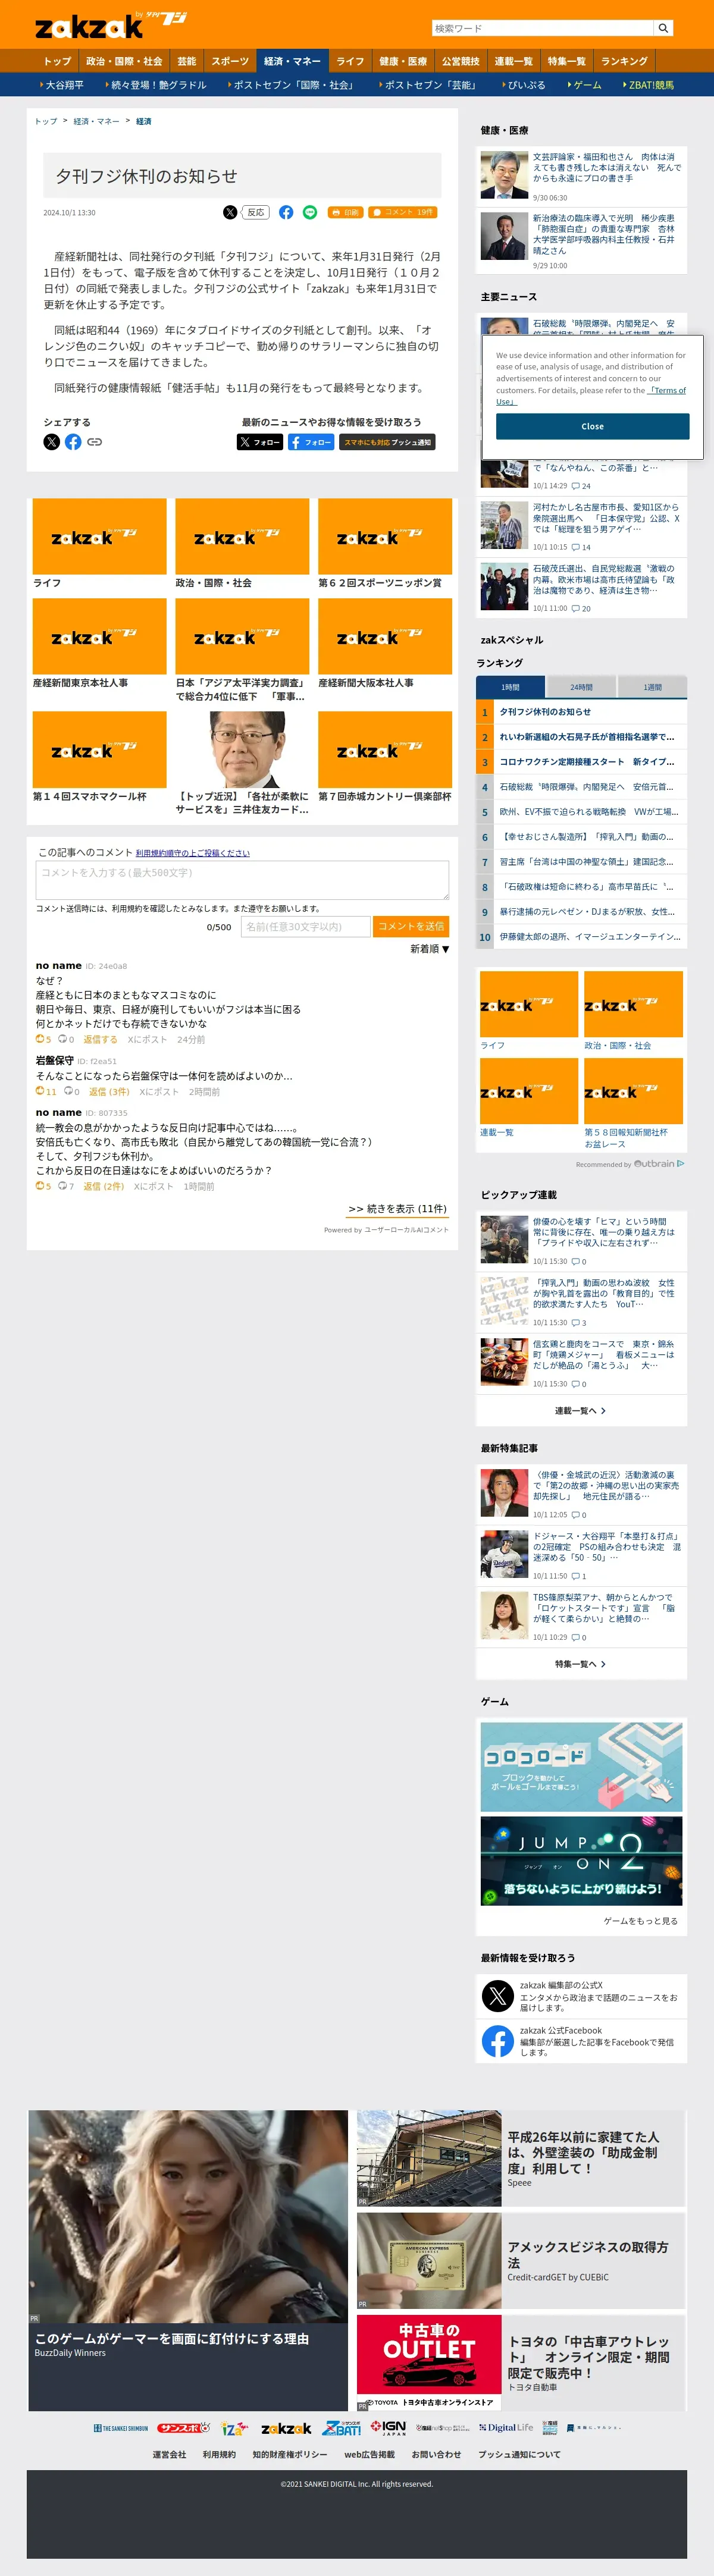Image resolution: width=714 pixels, height=2576 pixels.
Task: Share article via LINE icon
Action: point(310,212)
